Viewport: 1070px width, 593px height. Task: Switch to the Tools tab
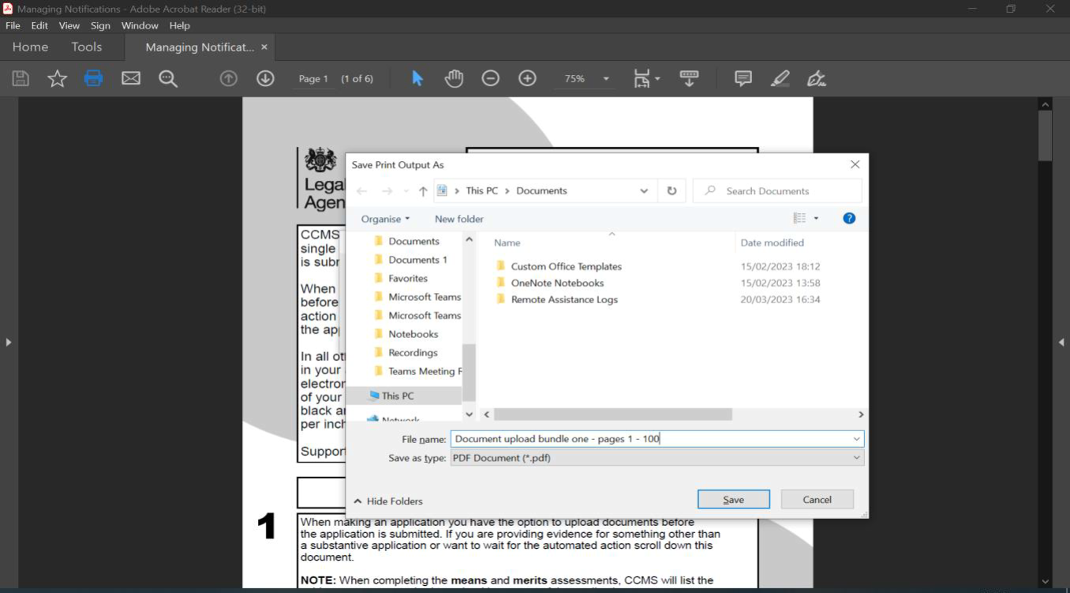point(86,47)
